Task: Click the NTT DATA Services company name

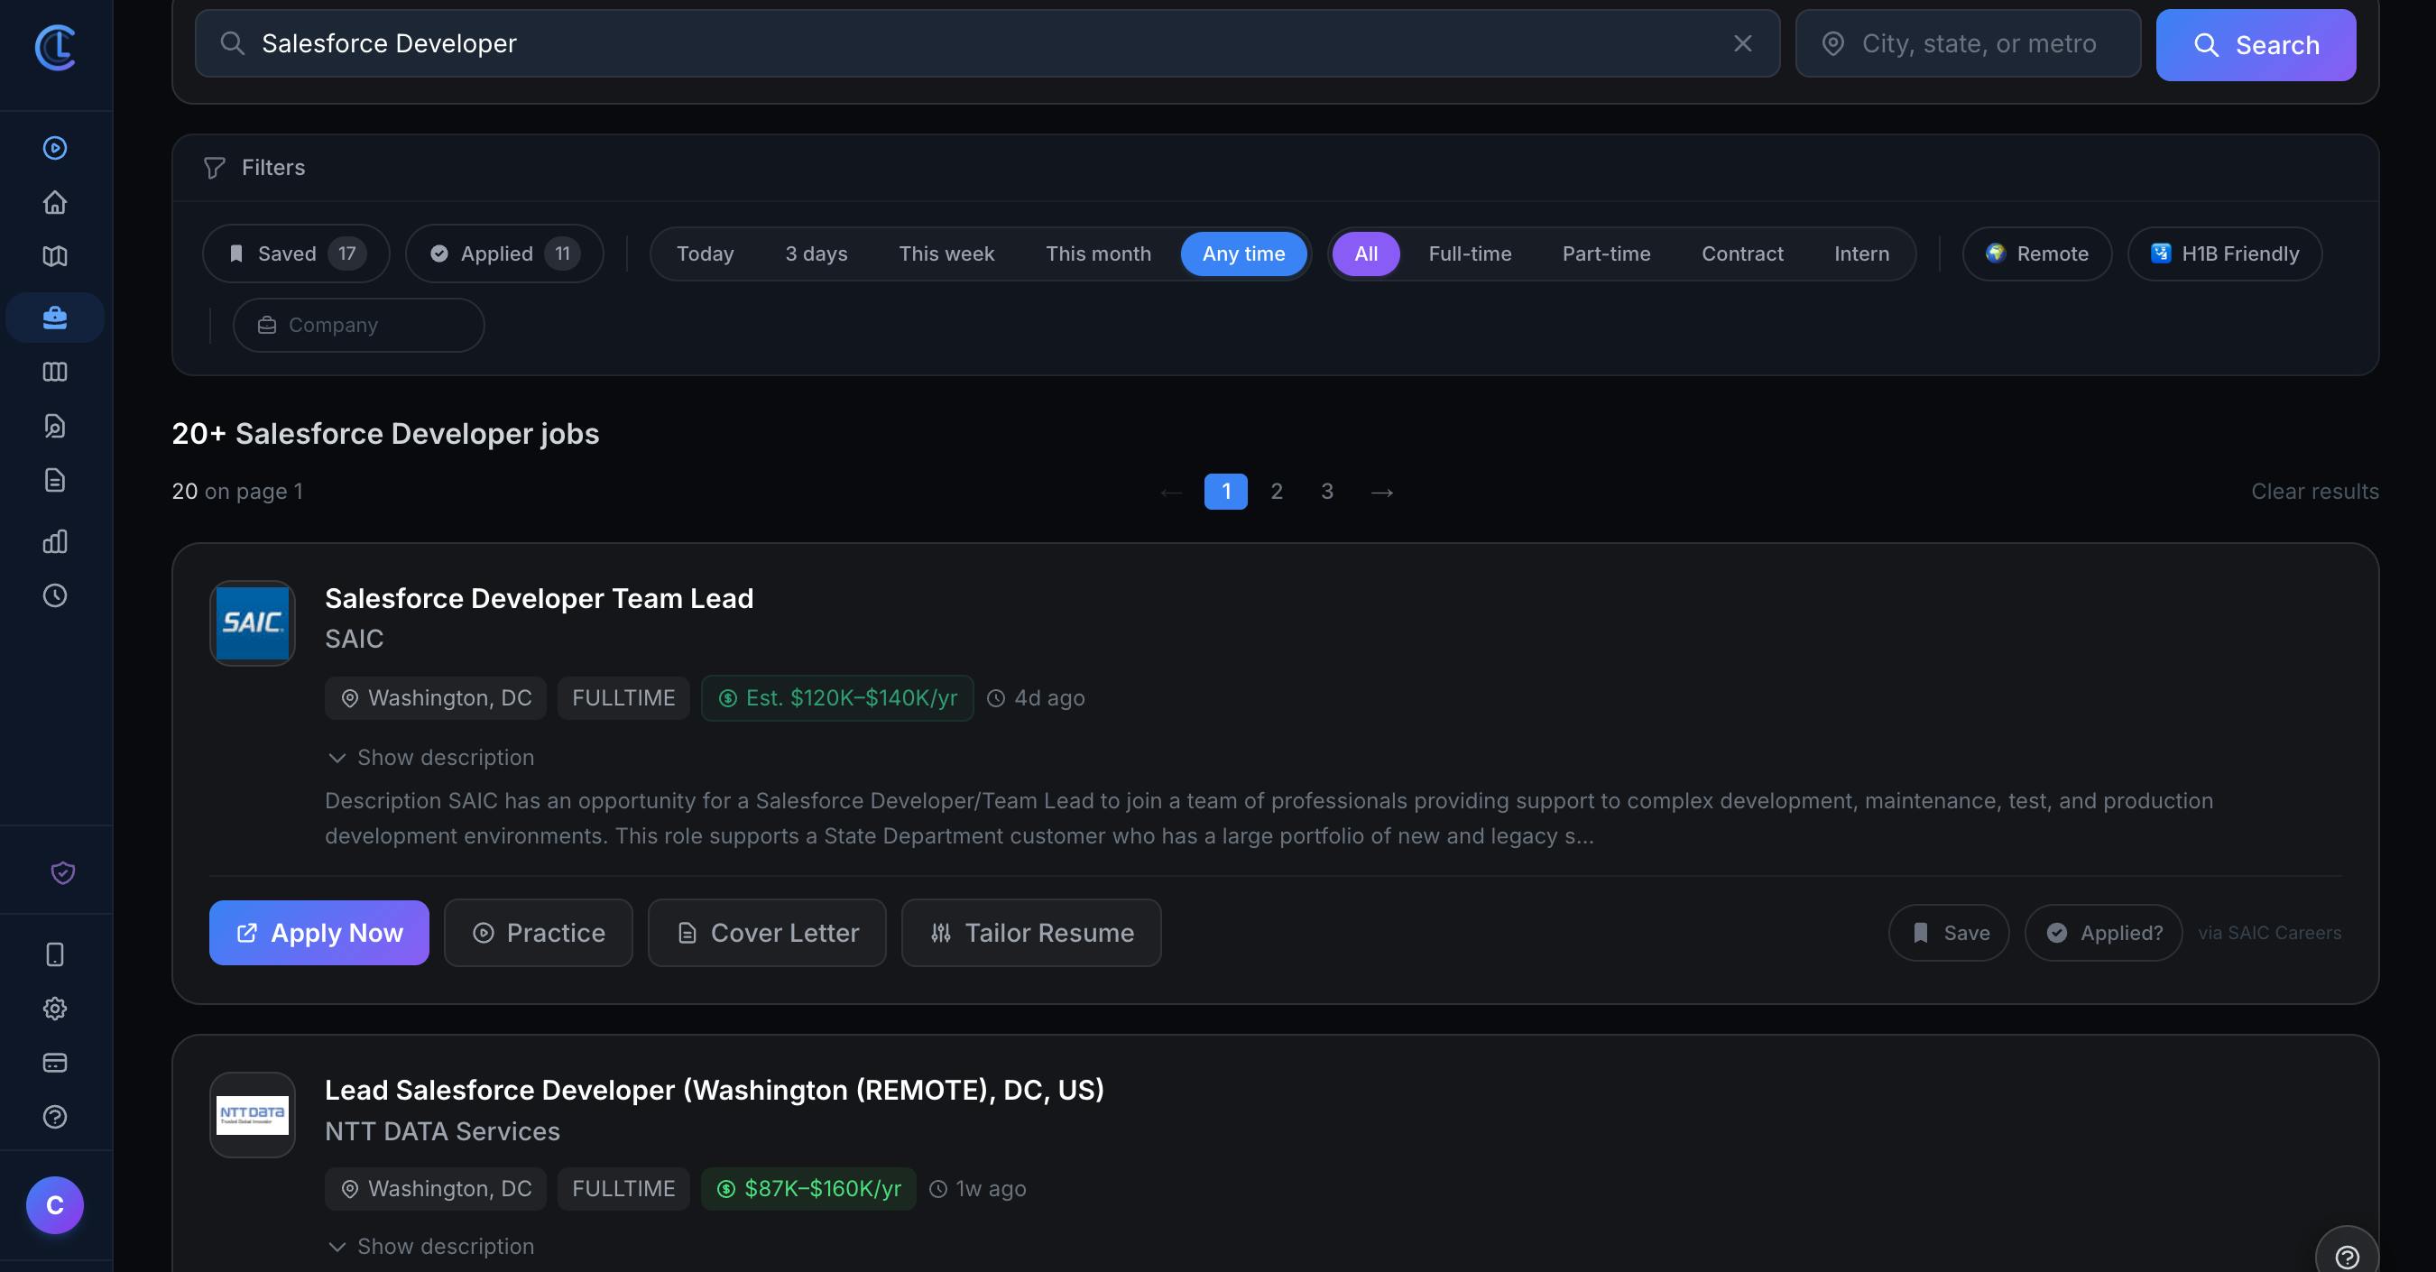Action: 443,1131
